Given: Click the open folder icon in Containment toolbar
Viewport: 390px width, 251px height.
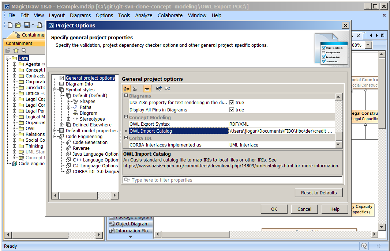Looking at the screenshot, I should coord(8,50).
